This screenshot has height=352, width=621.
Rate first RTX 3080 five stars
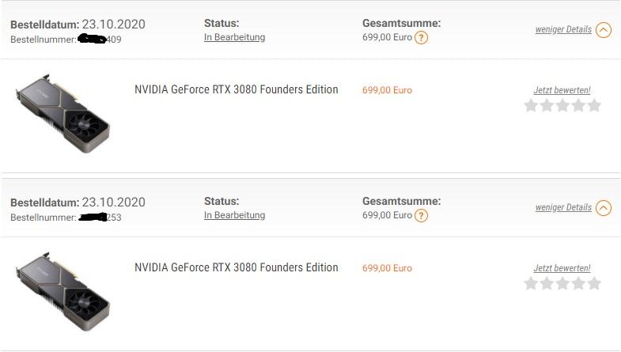(x=594, y=106)
